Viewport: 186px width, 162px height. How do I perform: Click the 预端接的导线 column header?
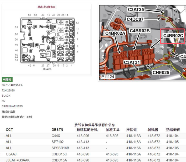87,129
